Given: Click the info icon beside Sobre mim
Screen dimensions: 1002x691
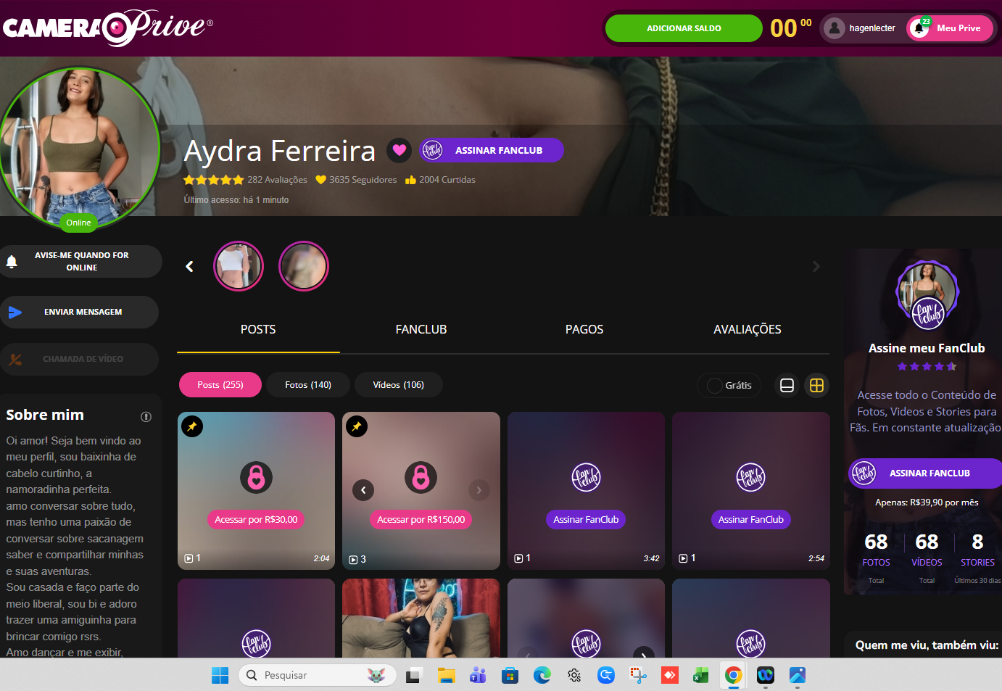Looking at the screenshot, I should (146, 416).
